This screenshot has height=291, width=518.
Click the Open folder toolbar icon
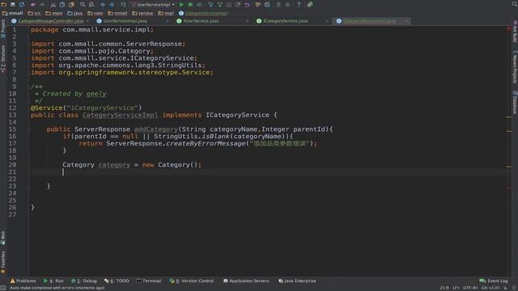[x=3, y=5]
